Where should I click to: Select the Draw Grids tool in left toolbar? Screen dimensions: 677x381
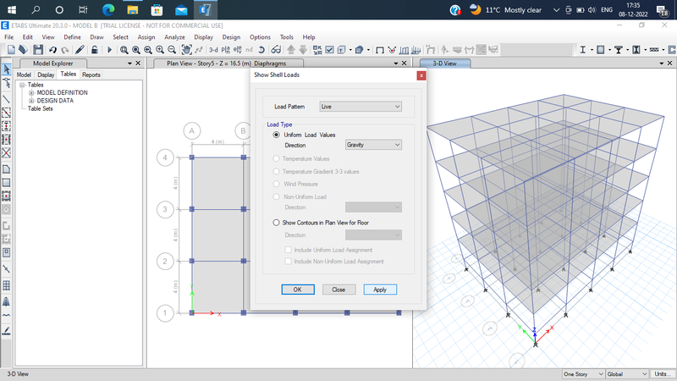tap(7, 285)
